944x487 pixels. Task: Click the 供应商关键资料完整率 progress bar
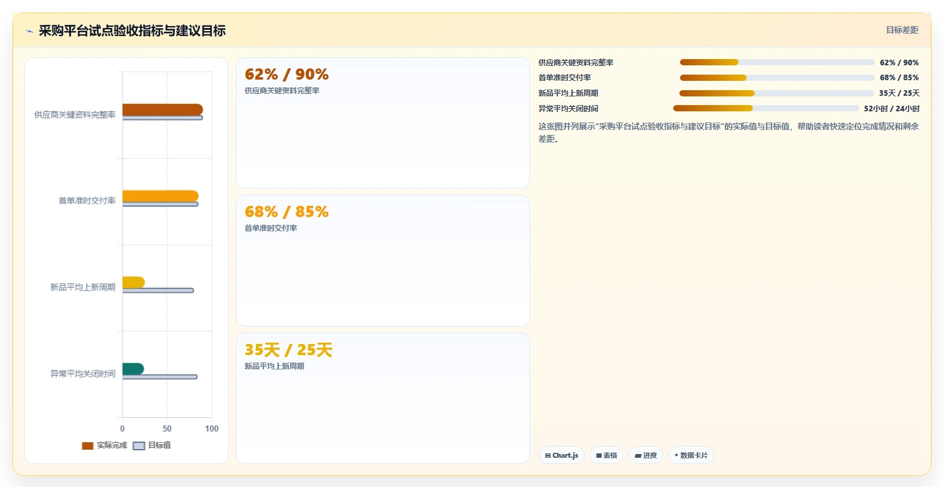click(777, 62)
